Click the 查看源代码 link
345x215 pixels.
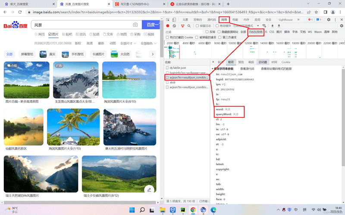click(247, 69)
